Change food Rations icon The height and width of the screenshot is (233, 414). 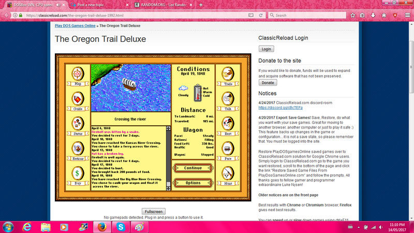tap(78, 151)
